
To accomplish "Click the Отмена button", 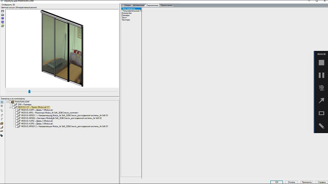I will tap(291, 182).
